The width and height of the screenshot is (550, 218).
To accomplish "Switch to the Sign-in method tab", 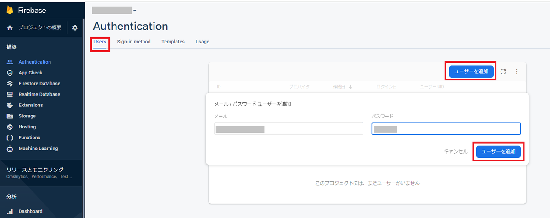I will pyautogui.click(x=134, y=42).
